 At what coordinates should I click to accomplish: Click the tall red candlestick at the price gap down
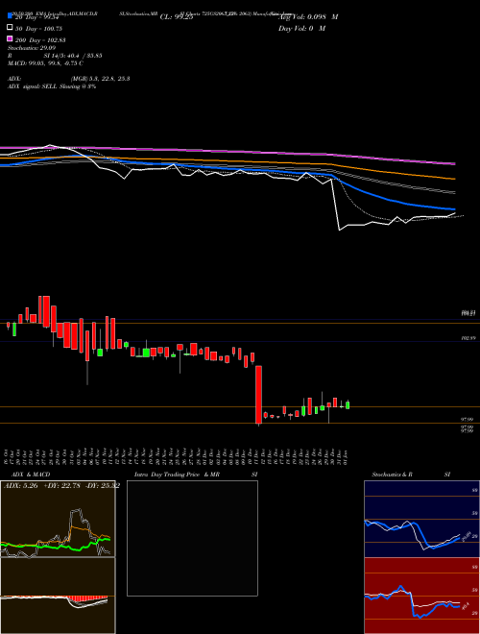coord(258,395)
